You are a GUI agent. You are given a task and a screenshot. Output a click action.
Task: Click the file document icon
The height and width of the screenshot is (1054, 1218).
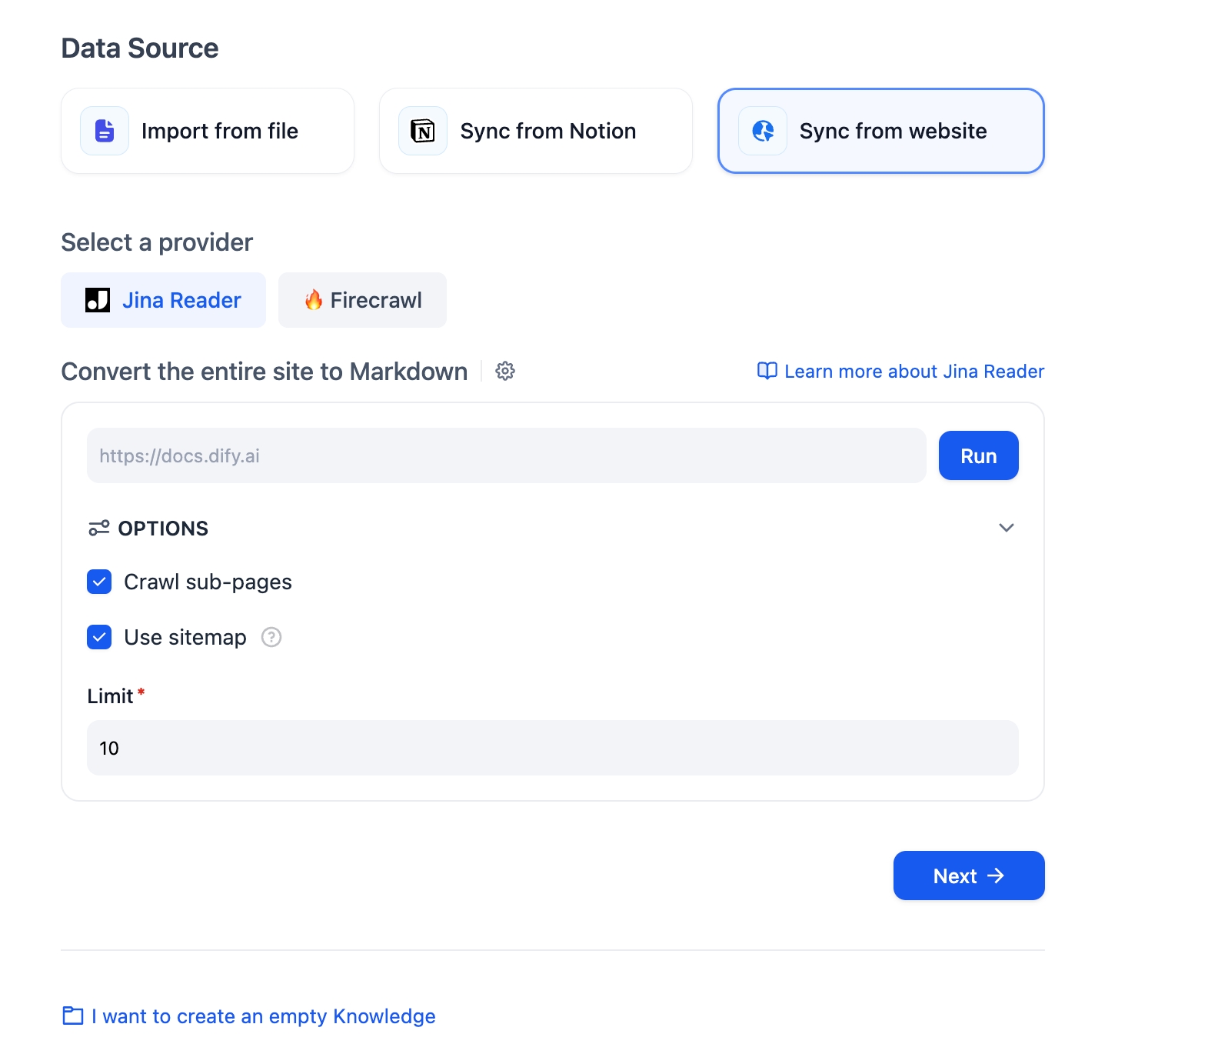click(105, 131)
